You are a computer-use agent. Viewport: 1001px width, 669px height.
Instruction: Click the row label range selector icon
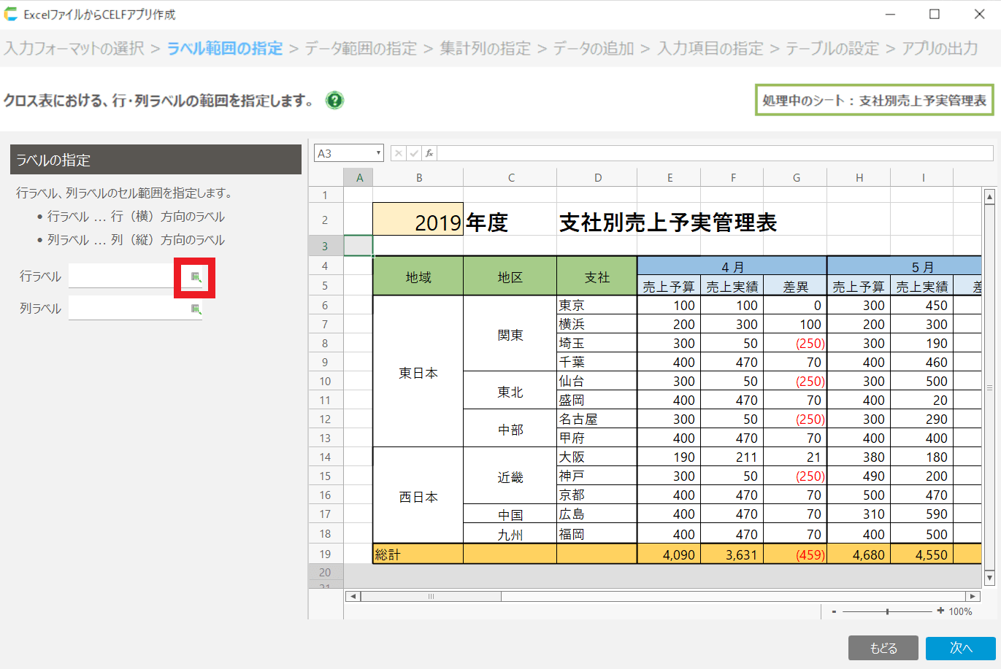point(195,277)
